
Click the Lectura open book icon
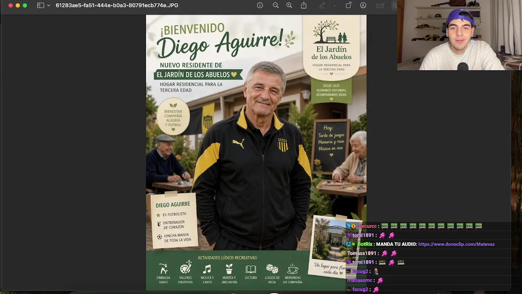pyautogui.click(x=251, y=269)
